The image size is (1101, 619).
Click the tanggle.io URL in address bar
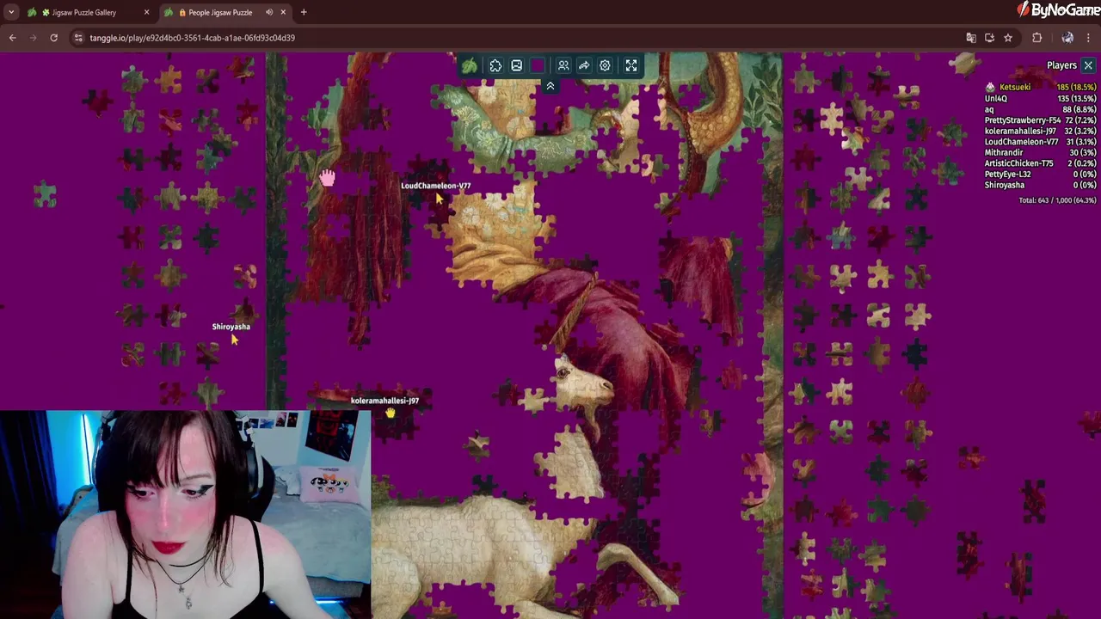point(192,38)
